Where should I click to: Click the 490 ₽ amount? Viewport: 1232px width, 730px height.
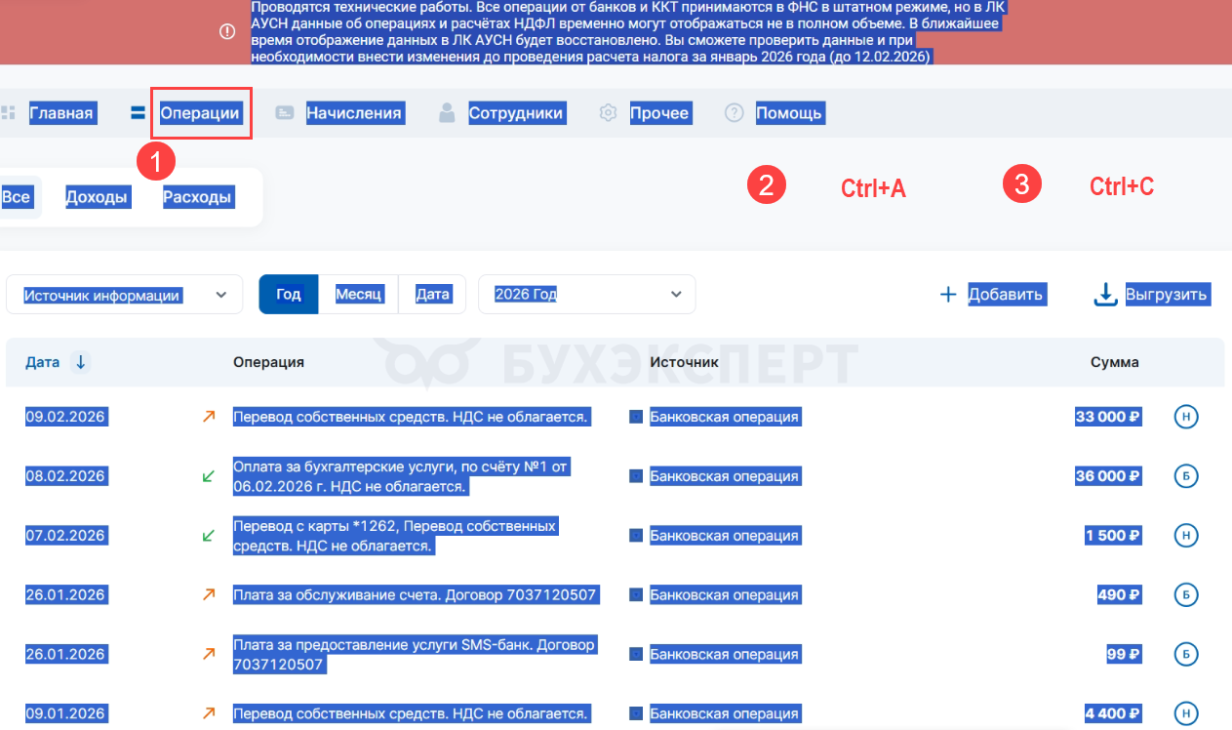point(1120,595)
